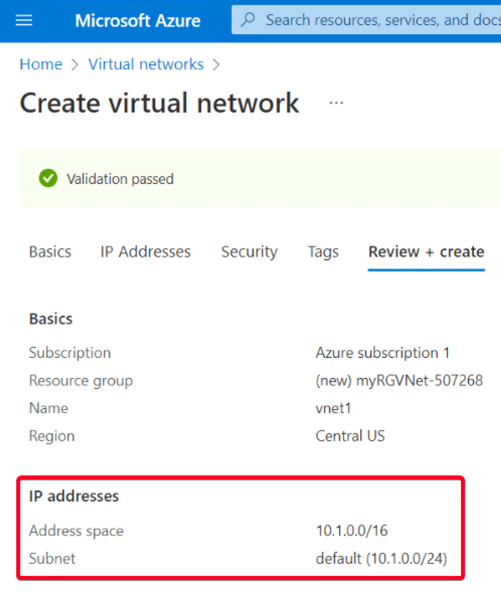Open the Tags tab
Viewport: 501px width, 606px height.
[x=323, y=252]
